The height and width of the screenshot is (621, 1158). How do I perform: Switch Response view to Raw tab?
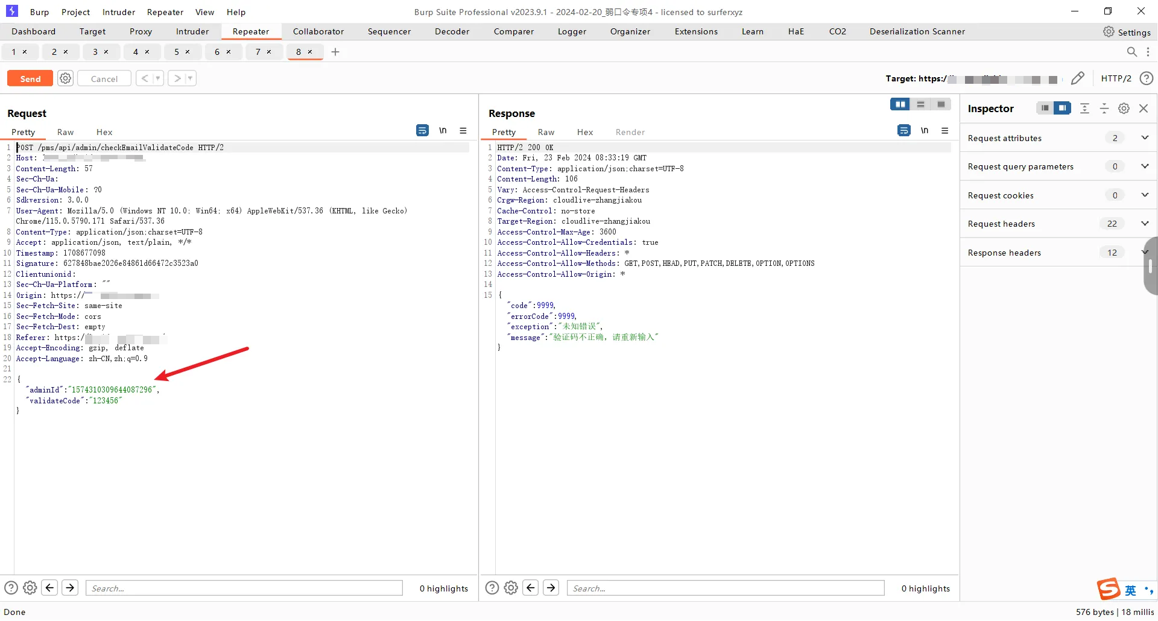pos(546,132)
